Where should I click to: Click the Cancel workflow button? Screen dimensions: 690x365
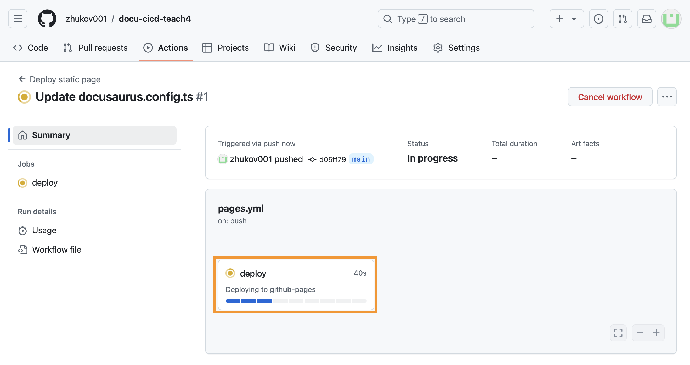610,97
